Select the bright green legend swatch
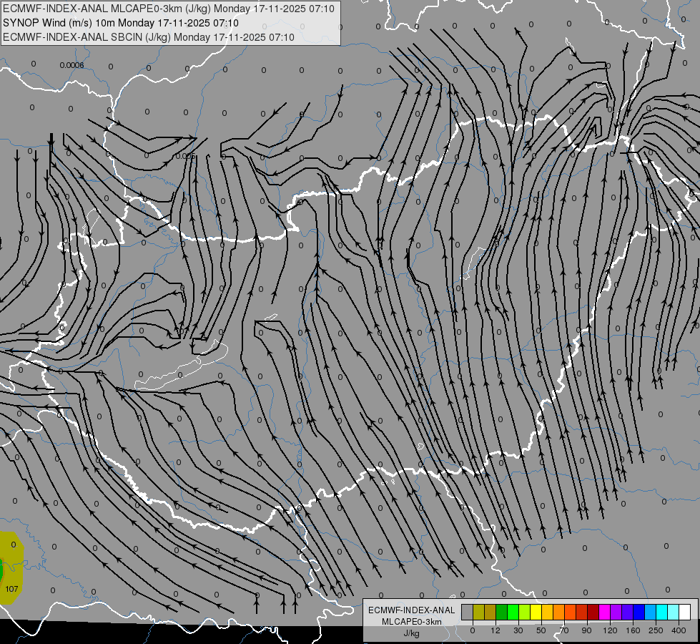 pyautogui.click(x=513, y=612)
